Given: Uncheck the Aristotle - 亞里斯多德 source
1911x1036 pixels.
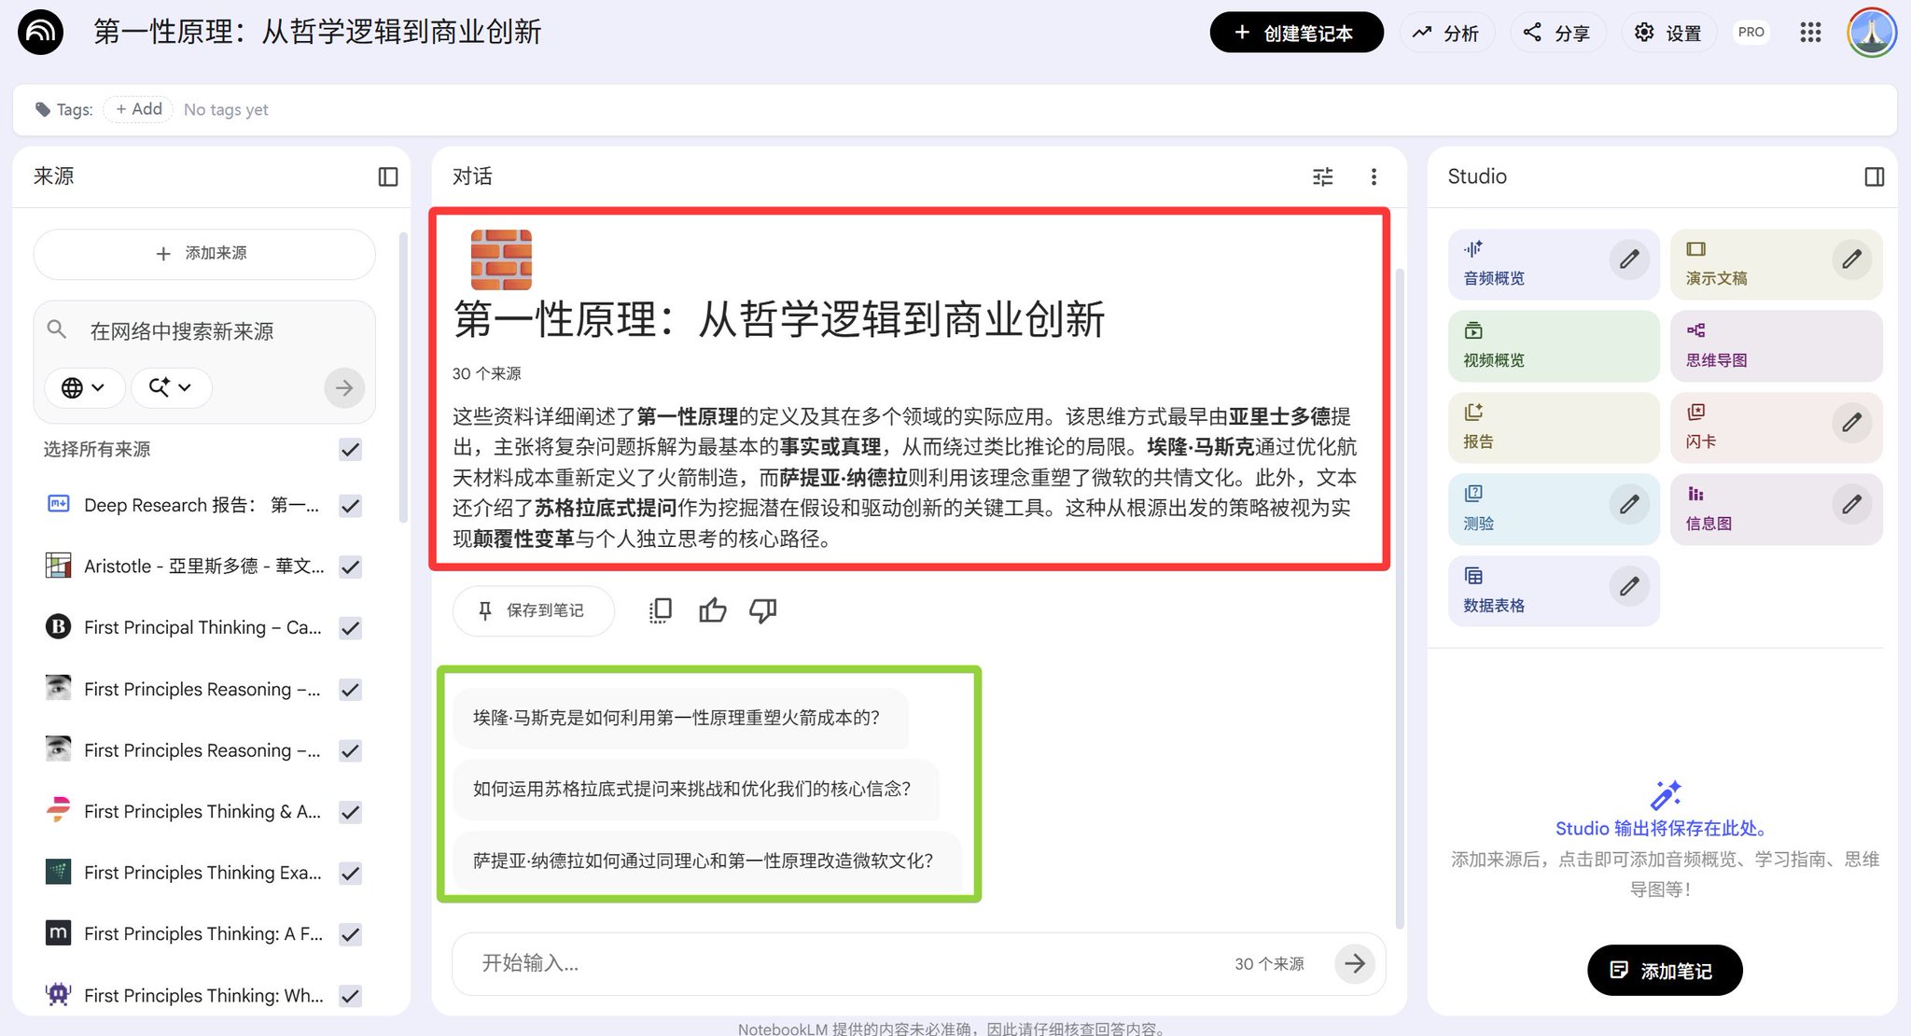Looking at the screenshot, I should (350, 567).
